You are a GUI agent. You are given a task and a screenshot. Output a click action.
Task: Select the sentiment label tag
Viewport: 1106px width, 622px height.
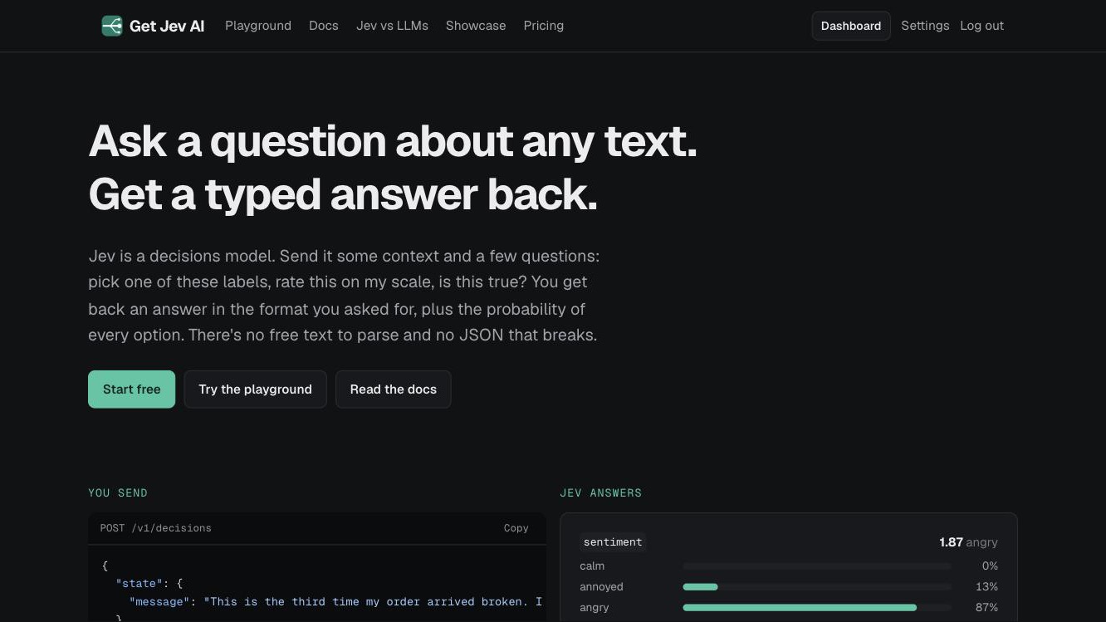click(x=613, y=542)
